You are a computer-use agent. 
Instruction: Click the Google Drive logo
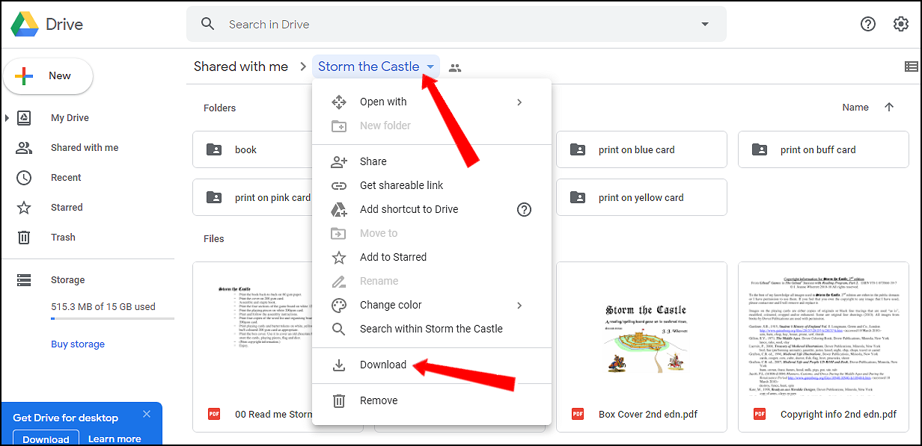pyautogui.click(x=25, y=24)
